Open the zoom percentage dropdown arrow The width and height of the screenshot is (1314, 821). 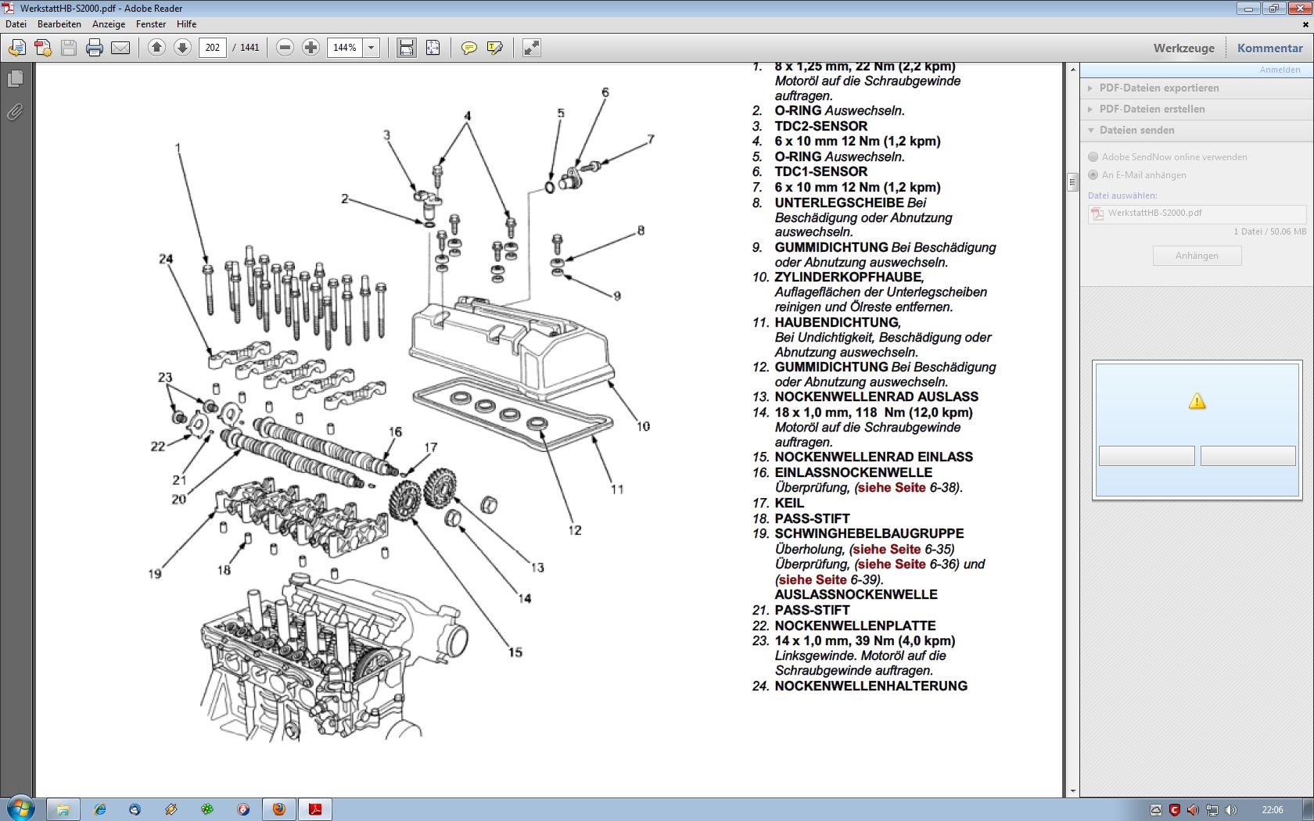[x=372, y=48]
